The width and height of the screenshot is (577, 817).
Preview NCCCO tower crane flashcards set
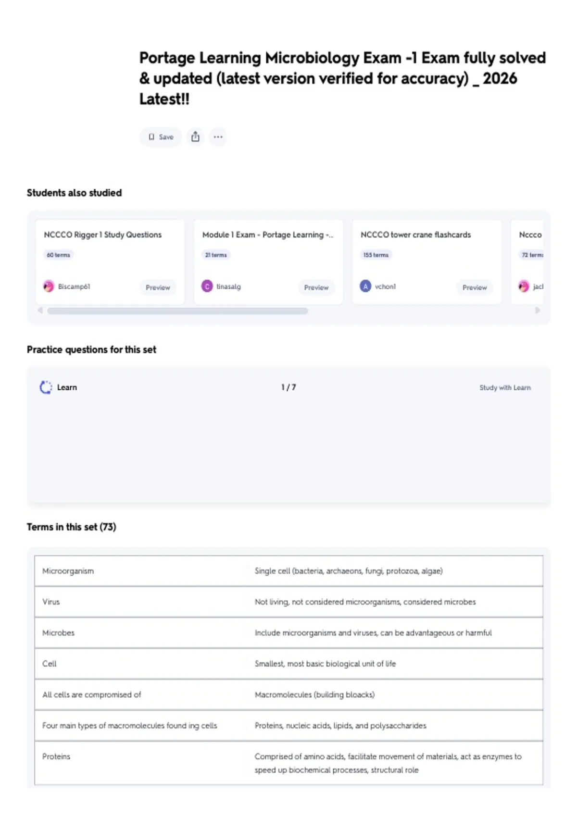pyautogui.click(x=475, y=287)
